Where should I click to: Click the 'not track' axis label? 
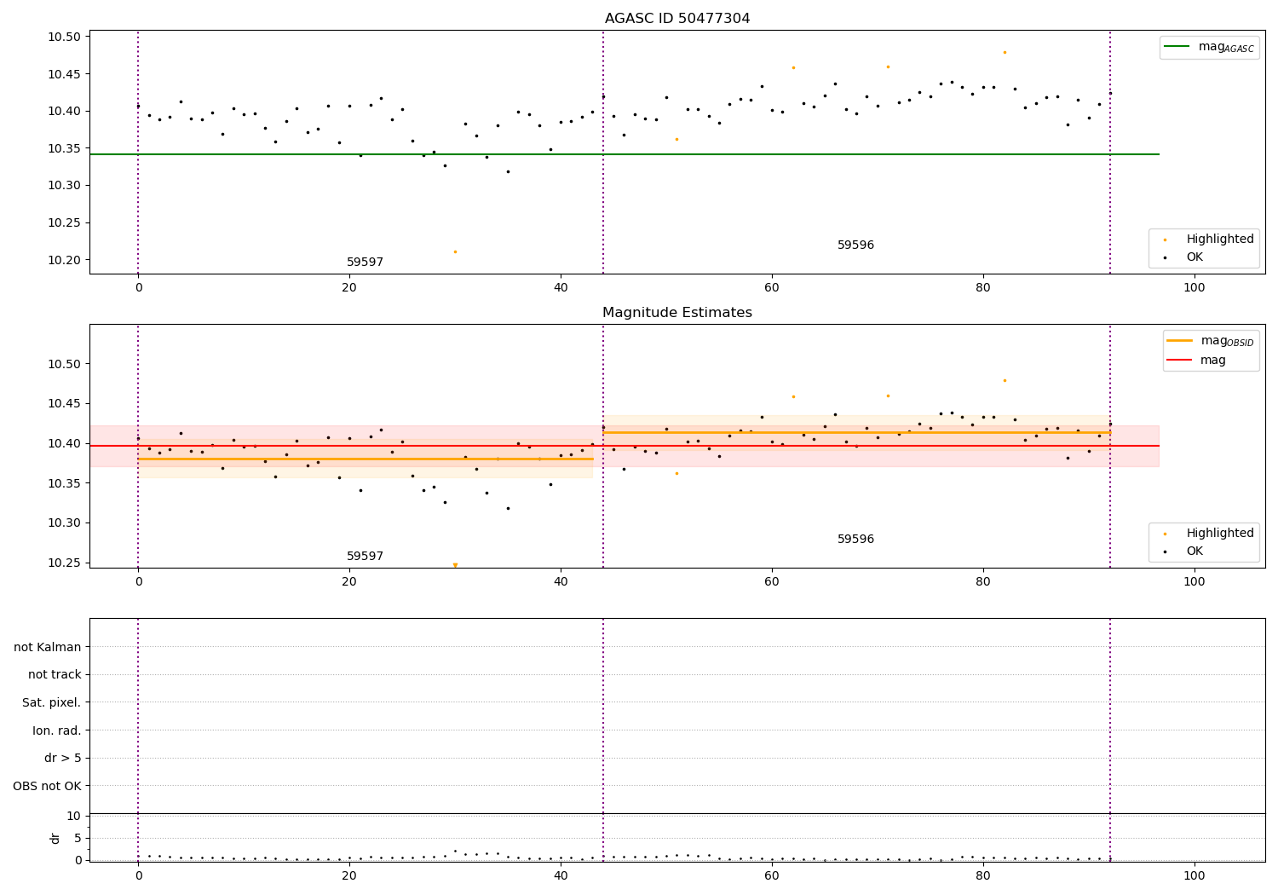[x=55, y=674]
